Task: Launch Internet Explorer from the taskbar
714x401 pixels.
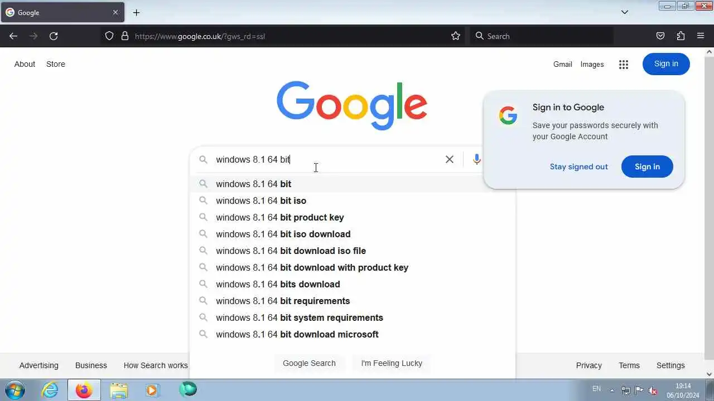Action: (50, 390)
